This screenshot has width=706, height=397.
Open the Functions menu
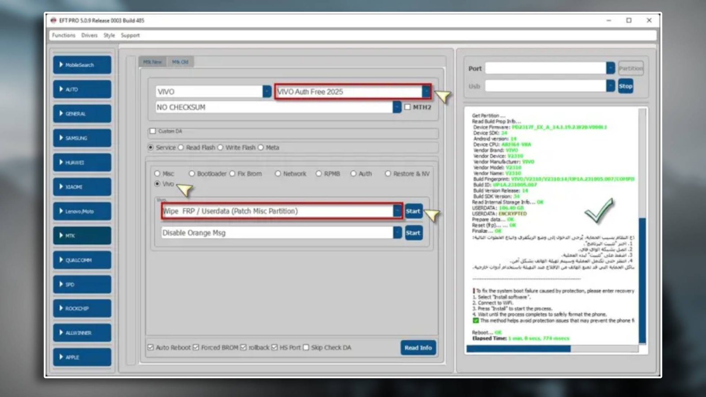pos(63,35)
